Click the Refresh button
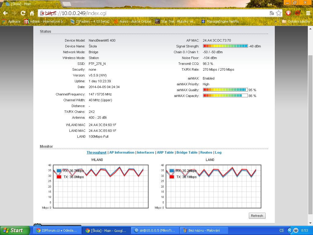This screenshot has width=313, height=235. coord(257,216)
